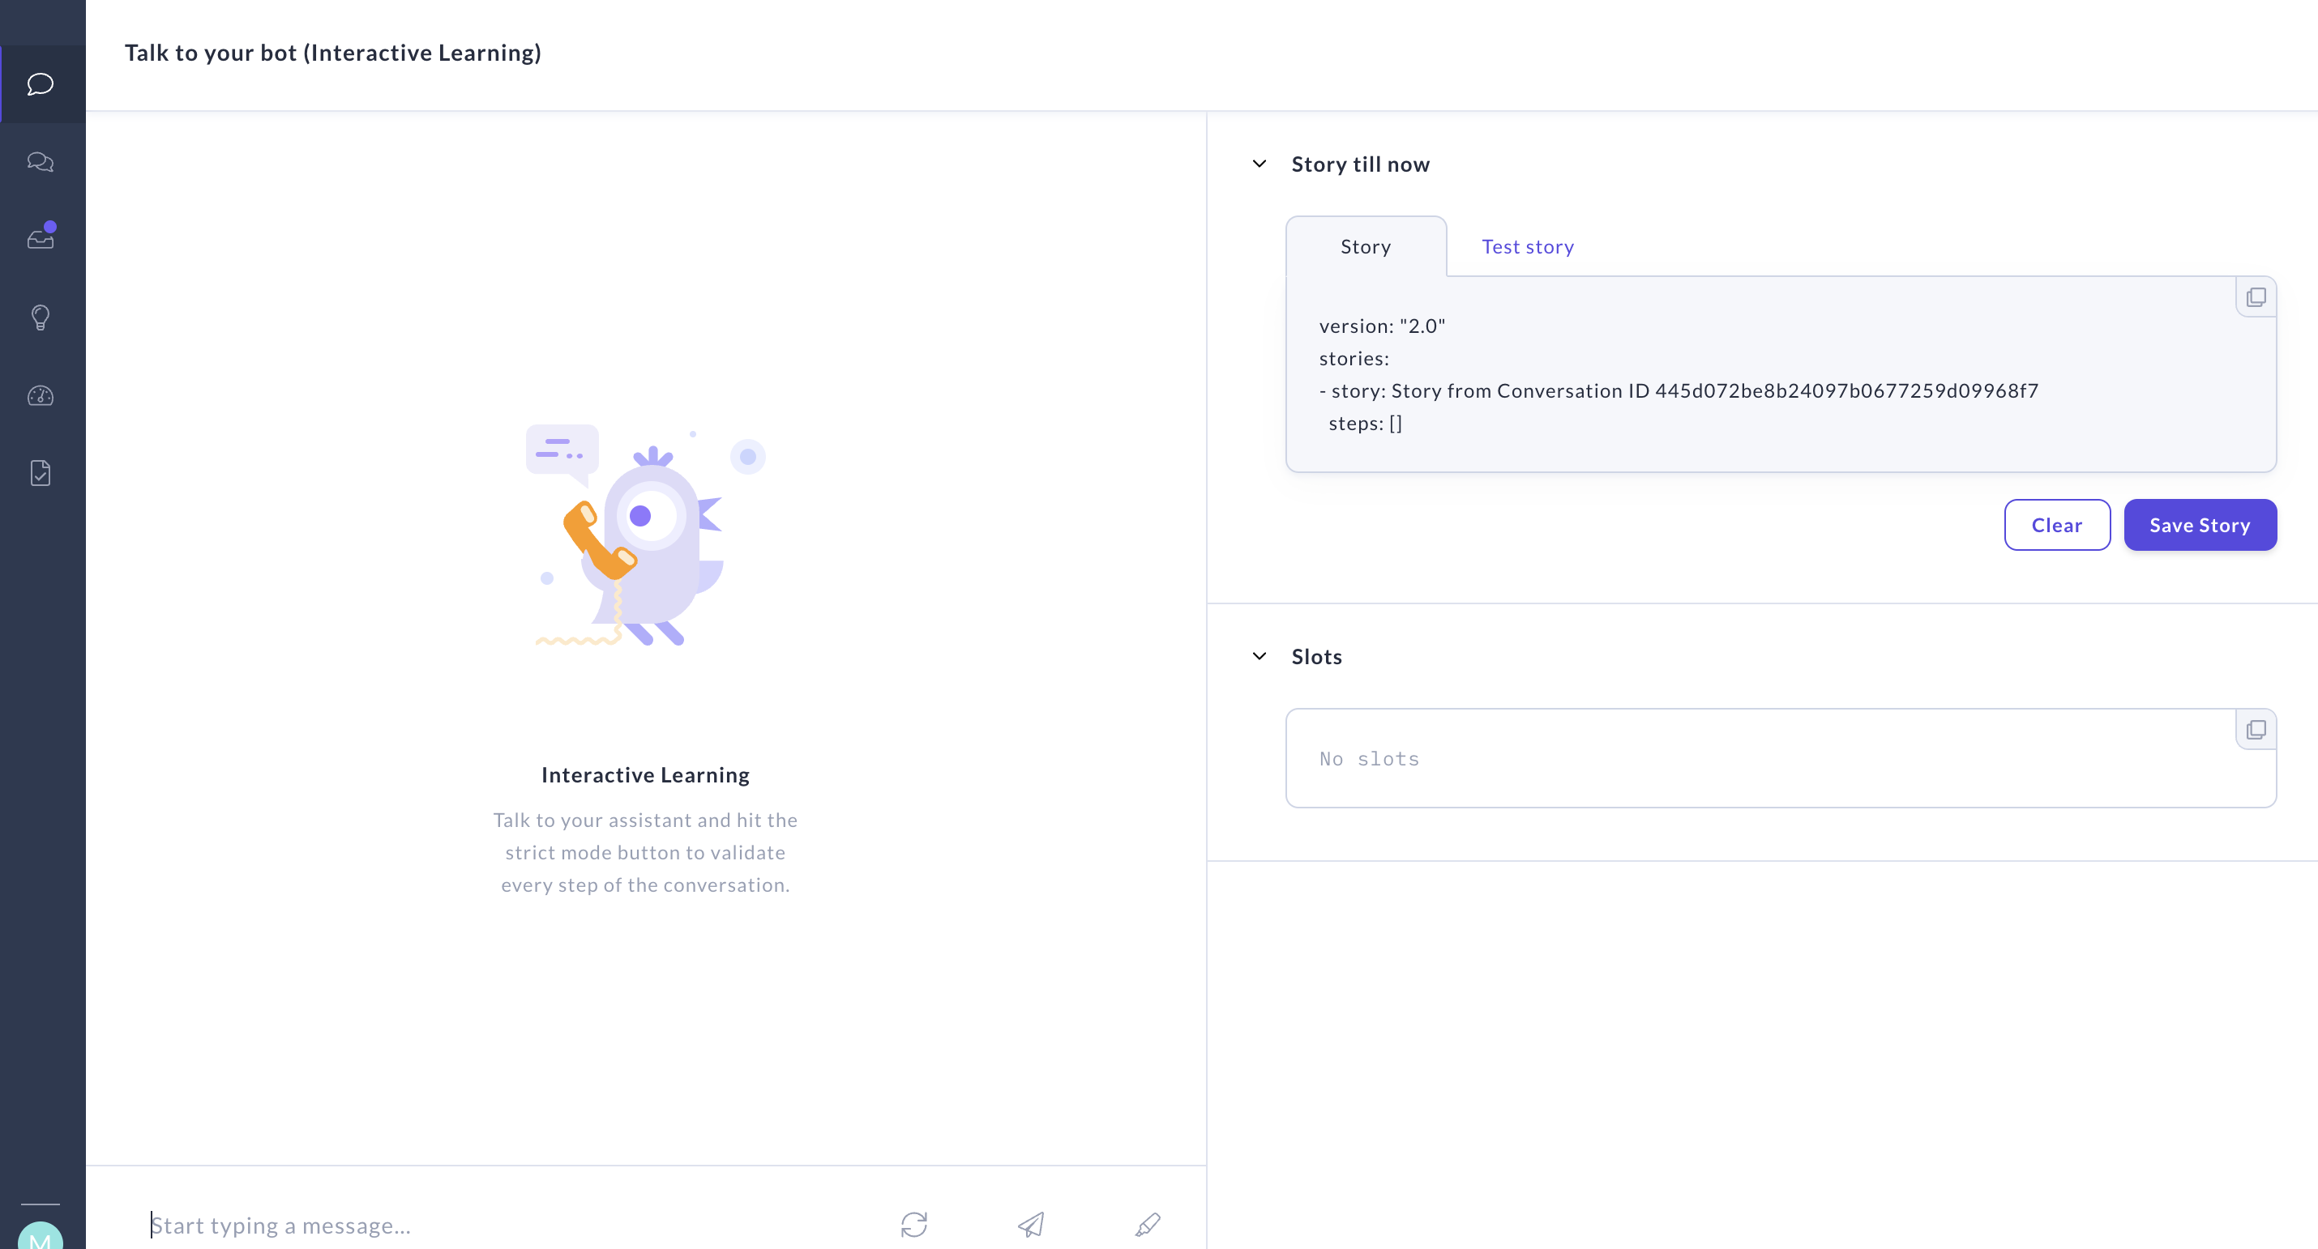Screen dimensions: 2318x1249
Task: Collapse the Story till now section
Action: coord(1260,164)
